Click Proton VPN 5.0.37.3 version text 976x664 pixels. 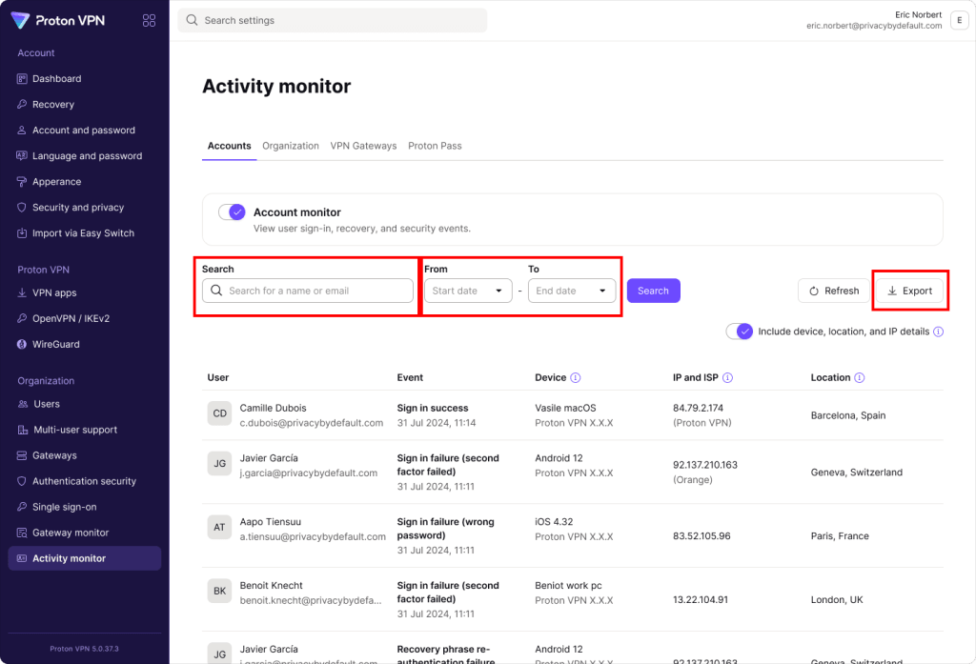pos(84,649)
